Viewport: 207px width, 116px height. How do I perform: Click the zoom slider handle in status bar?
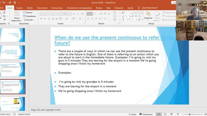pos(190,114)
